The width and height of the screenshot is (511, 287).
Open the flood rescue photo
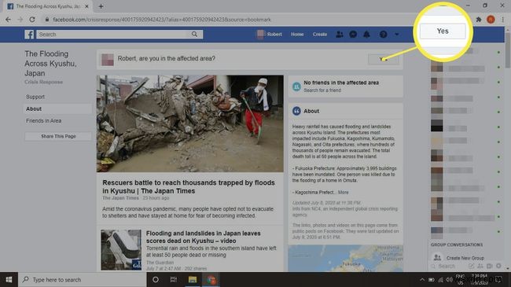190,123
